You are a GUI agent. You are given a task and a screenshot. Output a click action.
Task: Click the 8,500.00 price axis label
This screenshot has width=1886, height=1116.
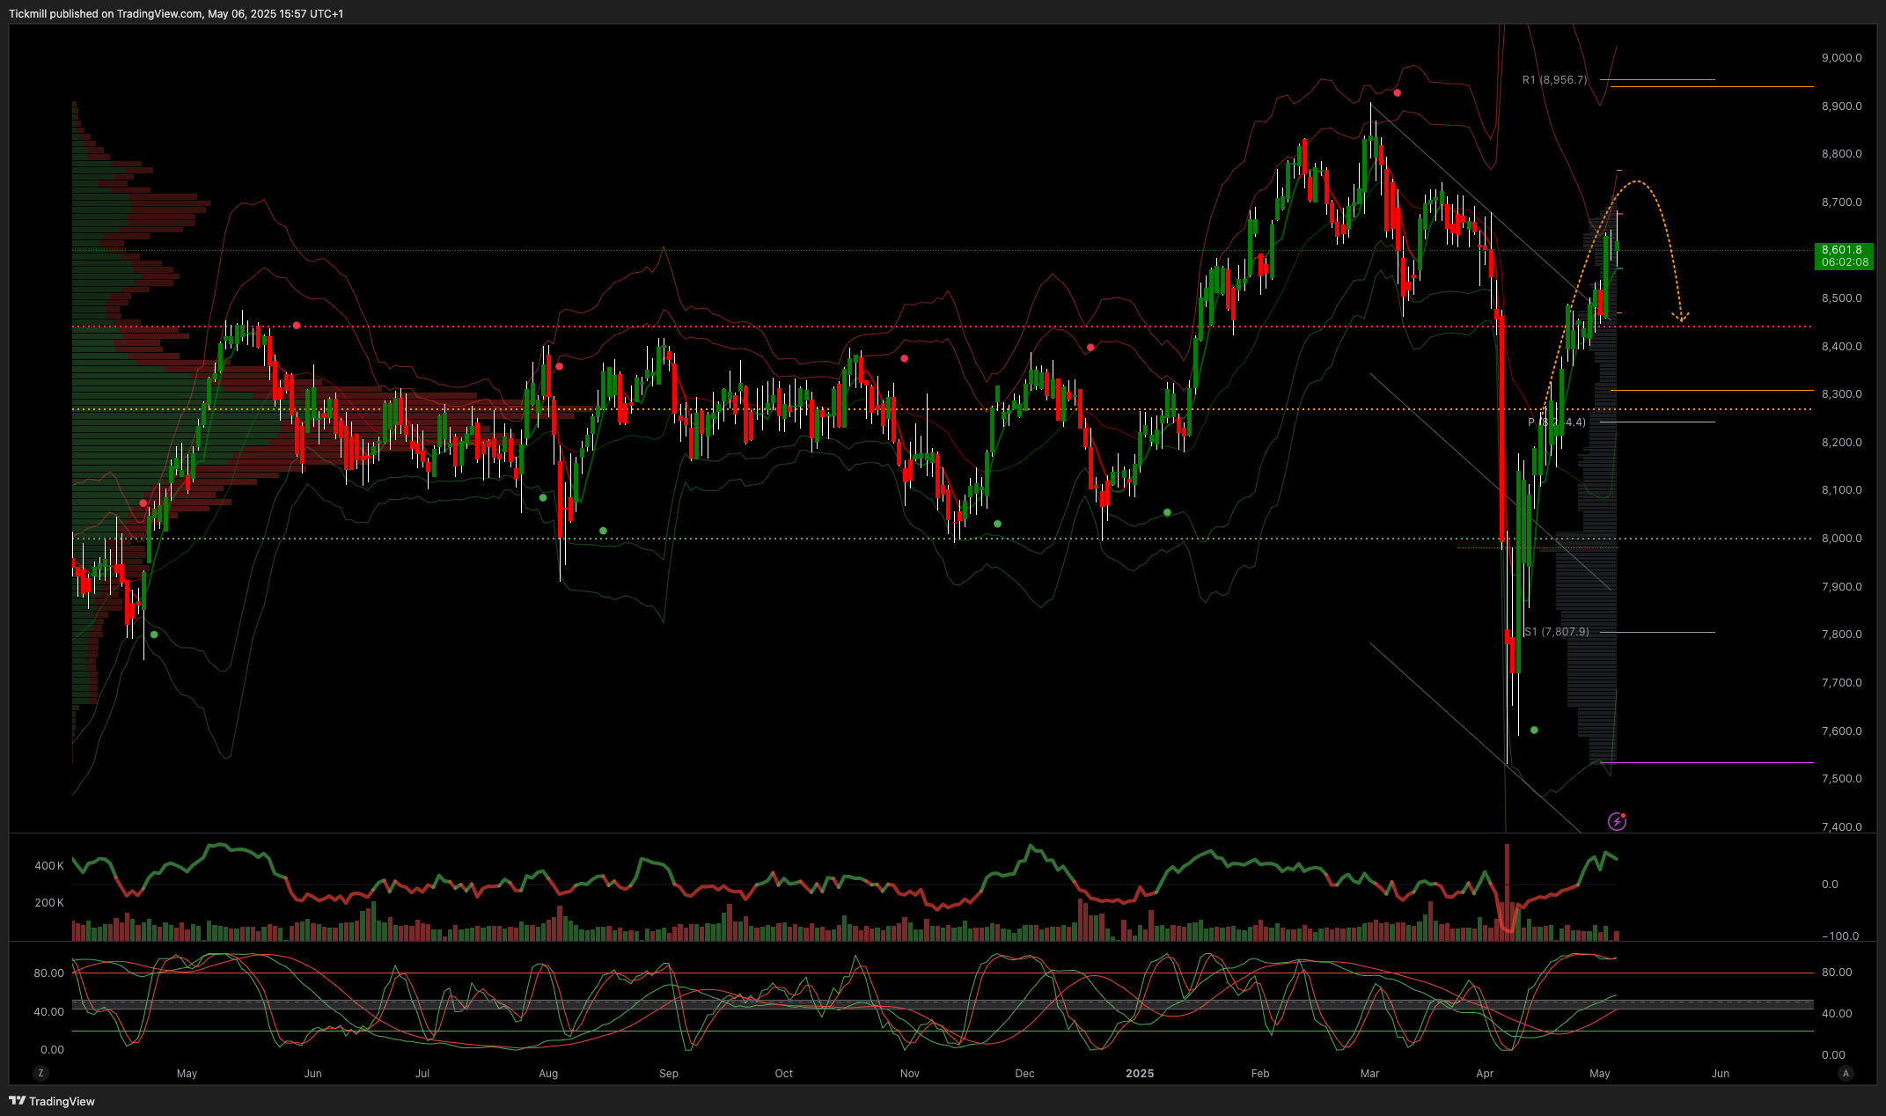(1842, 298)
